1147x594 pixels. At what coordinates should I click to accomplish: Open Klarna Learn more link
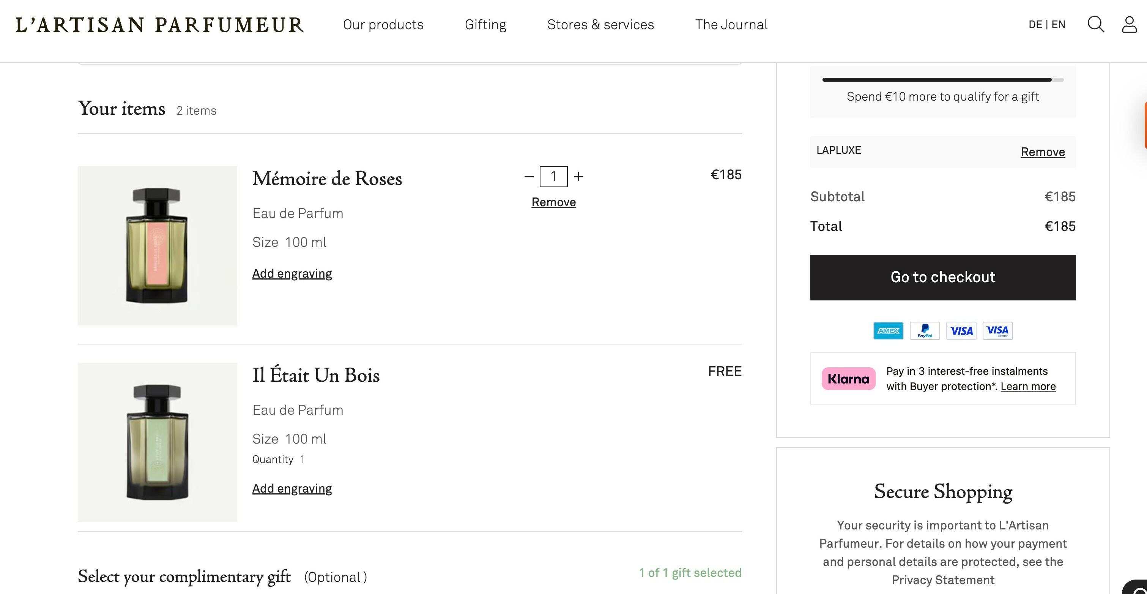[x=1028, y=386]
